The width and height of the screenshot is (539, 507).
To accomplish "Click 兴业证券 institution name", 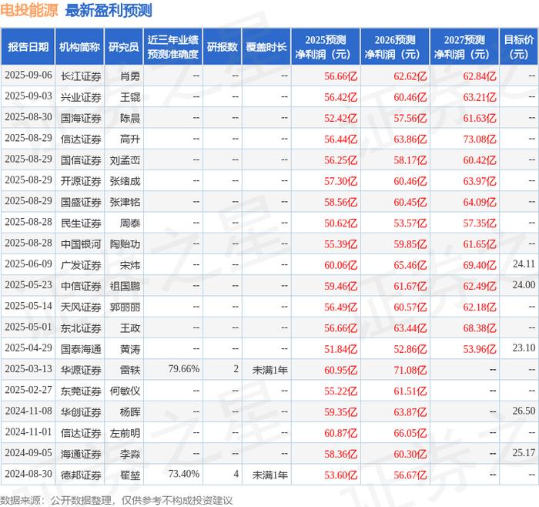I will pyautogui.click(x=81, y=97).
